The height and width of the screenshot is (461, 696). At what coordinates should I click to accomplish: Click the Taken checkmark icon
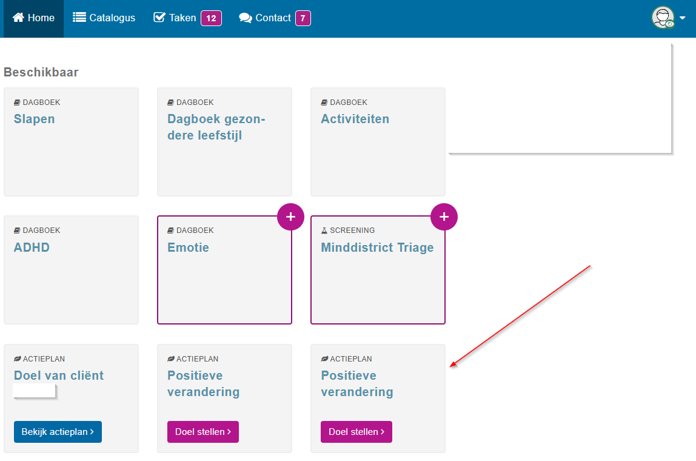159,18
